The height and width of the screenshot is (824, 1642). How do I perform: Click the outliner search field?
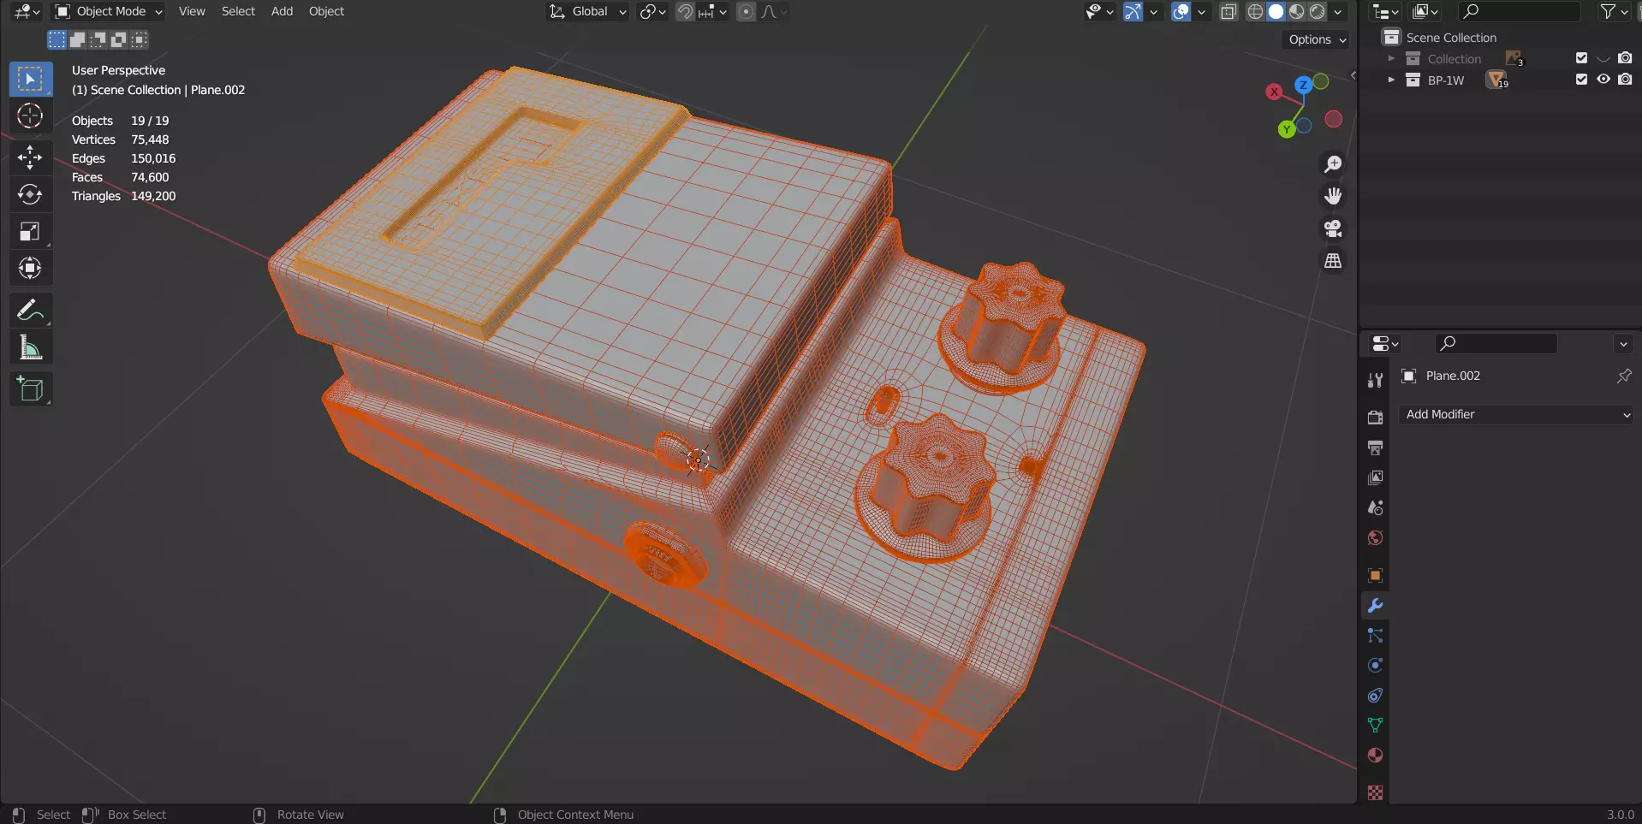tap(1520, 11)
